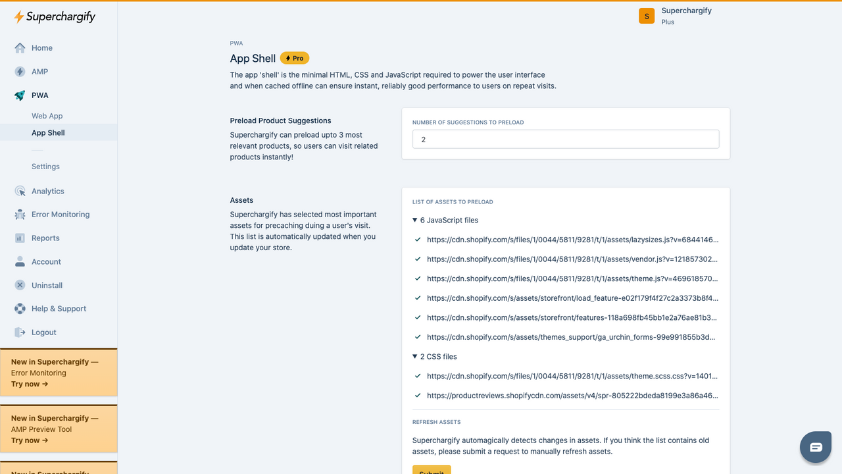Click the Preload Product Suggestions heading
842x474 pixels.
tap(281, 120)
